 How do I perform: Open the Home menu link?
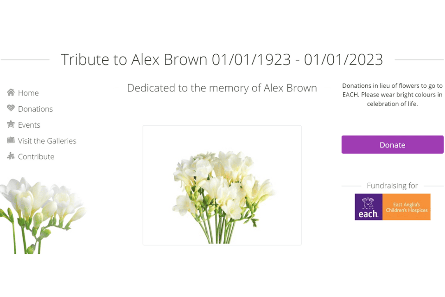click(28, 93)
